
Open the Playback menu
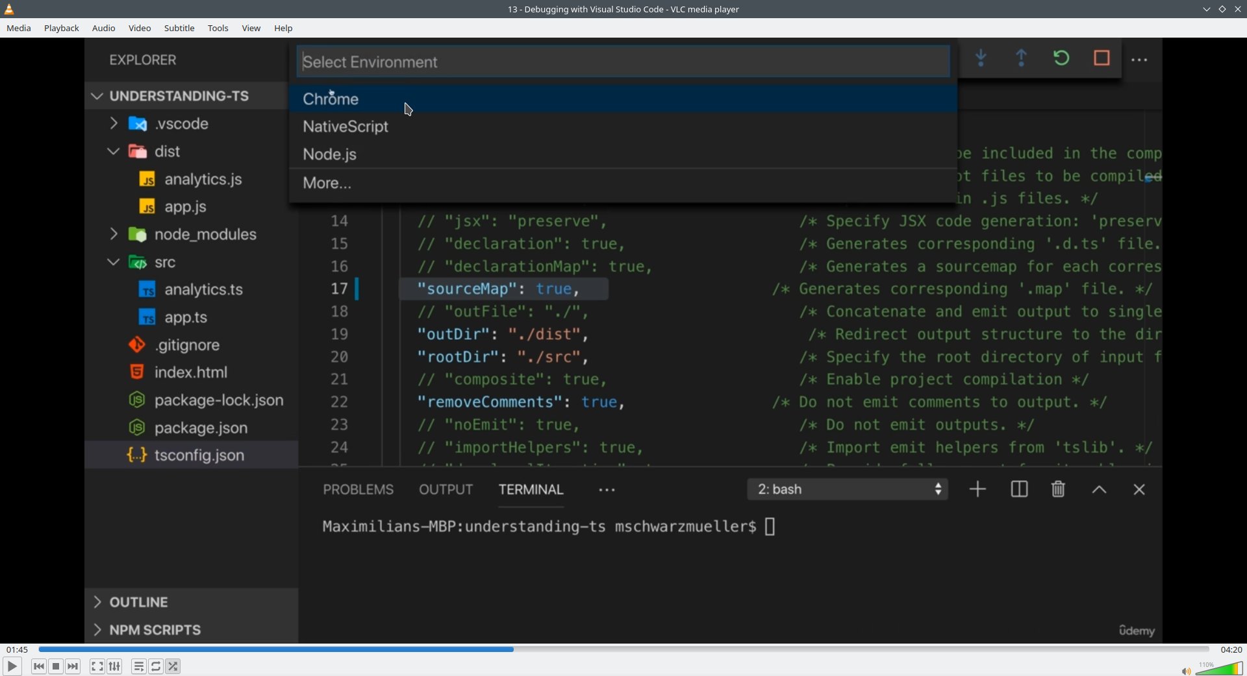(x=62, y=29)
